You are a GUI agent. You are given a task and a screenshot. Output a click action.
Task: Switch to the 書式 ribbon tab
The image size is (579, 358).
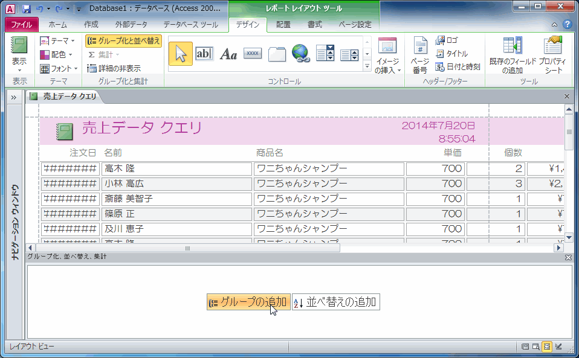(x=315, y=25)
